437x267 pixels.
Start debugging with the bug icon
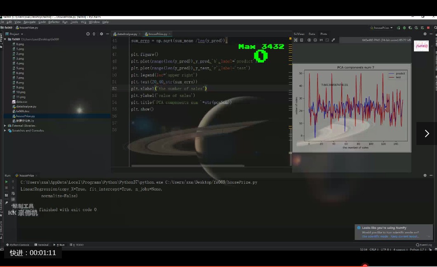pos(404,28)
